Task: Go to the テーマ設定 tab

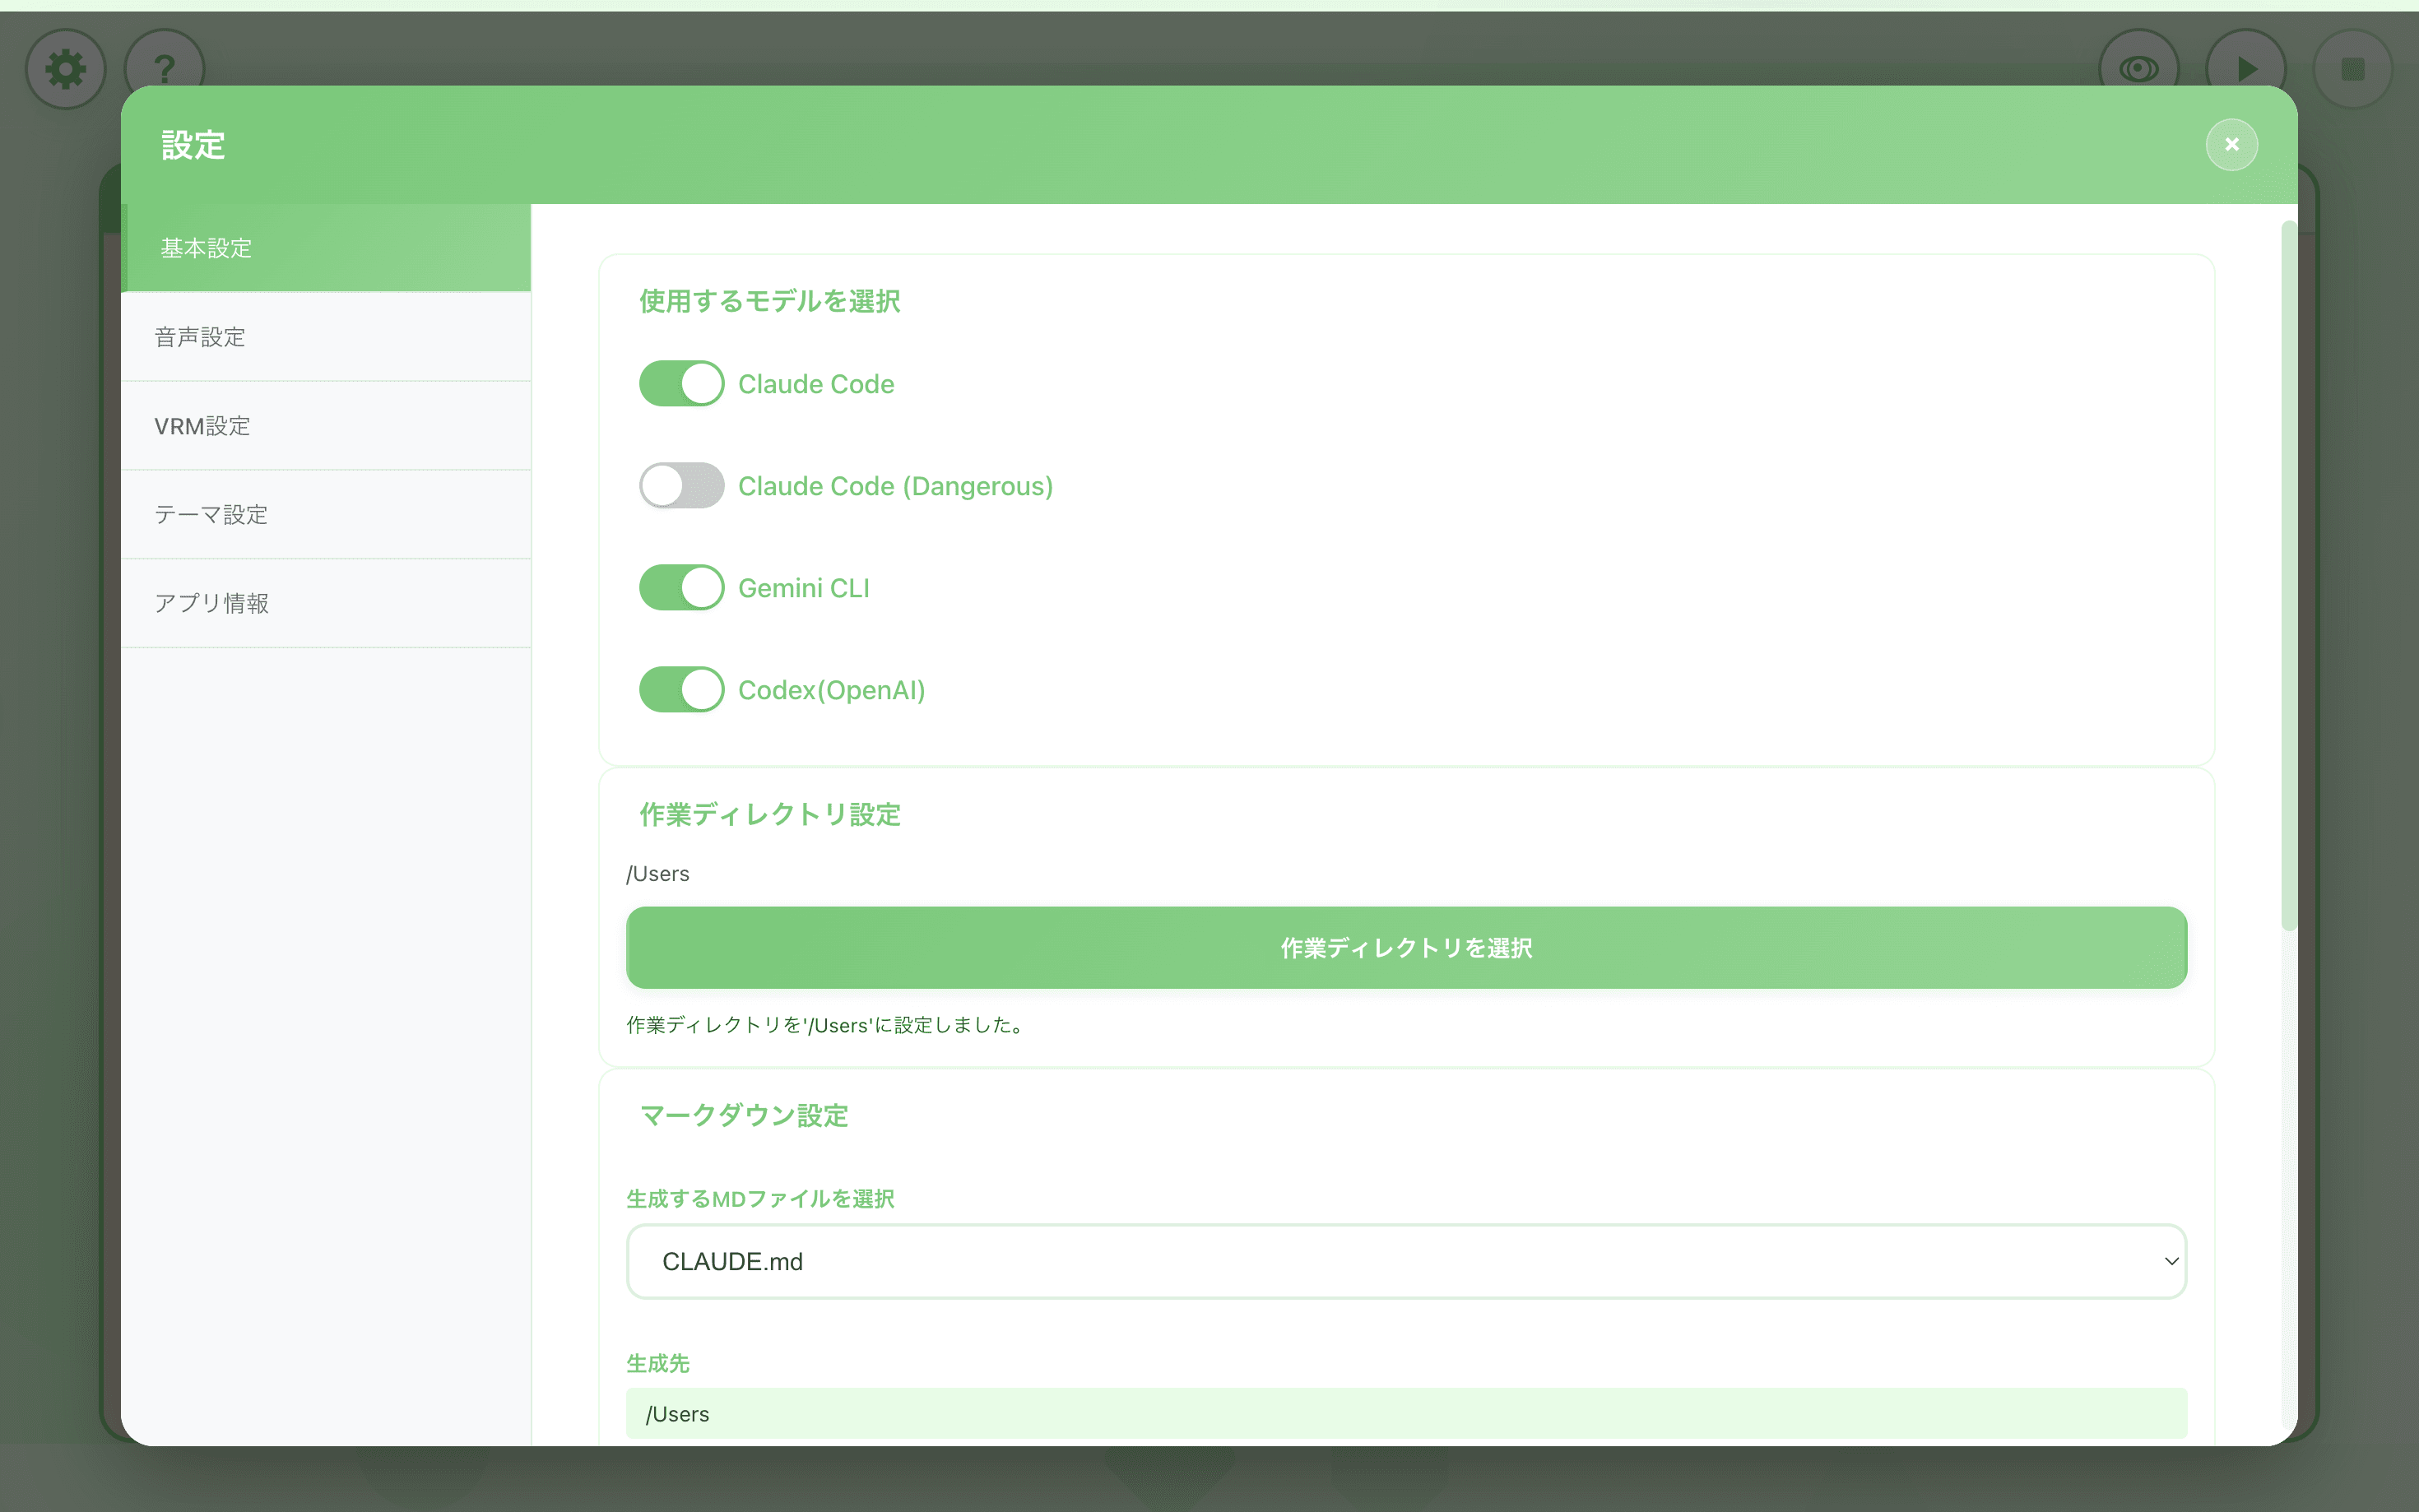Action: point(326,515)
